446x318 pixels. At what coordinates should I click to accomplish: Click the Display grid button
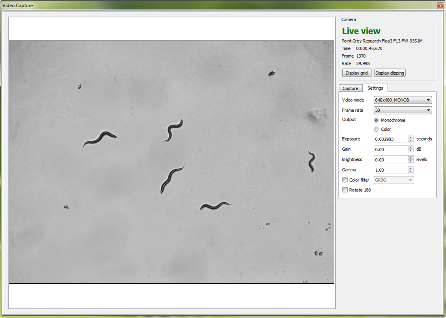tap(357, 73)
